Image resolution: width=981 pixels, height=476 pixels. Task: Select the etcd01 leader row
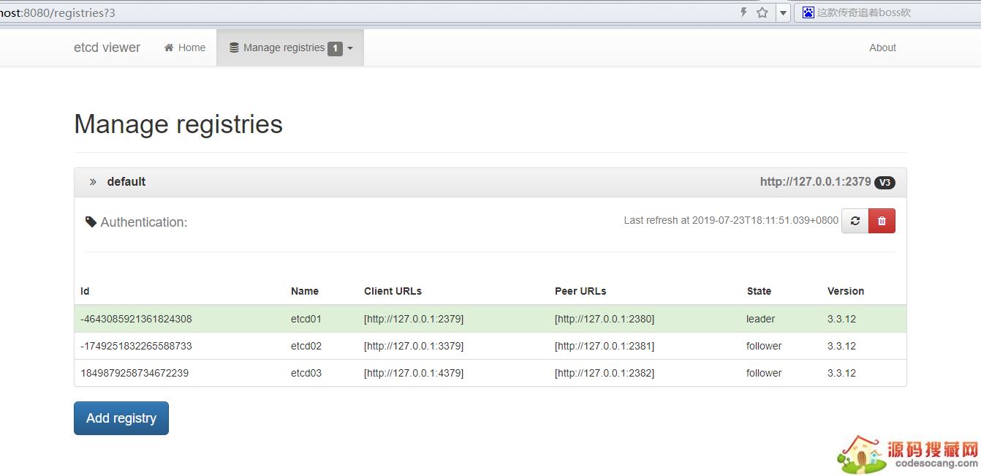[x=490, y=319]
